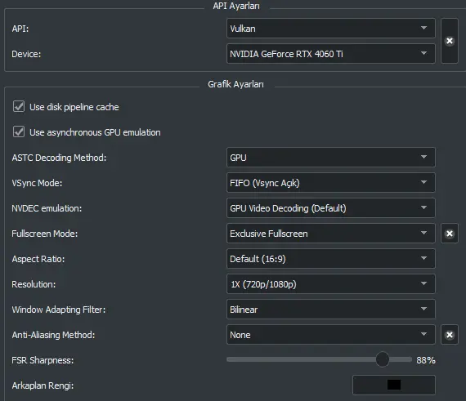Click the Resolution label
The width and height of the screenshot is (466, 401).
click(34, 284)
